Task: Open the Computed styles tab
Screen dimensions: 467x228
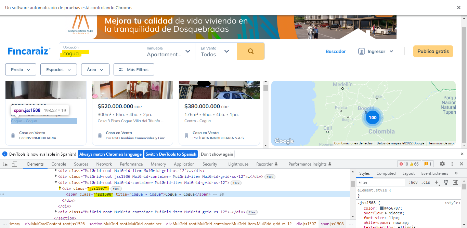Action: (386, 173)
